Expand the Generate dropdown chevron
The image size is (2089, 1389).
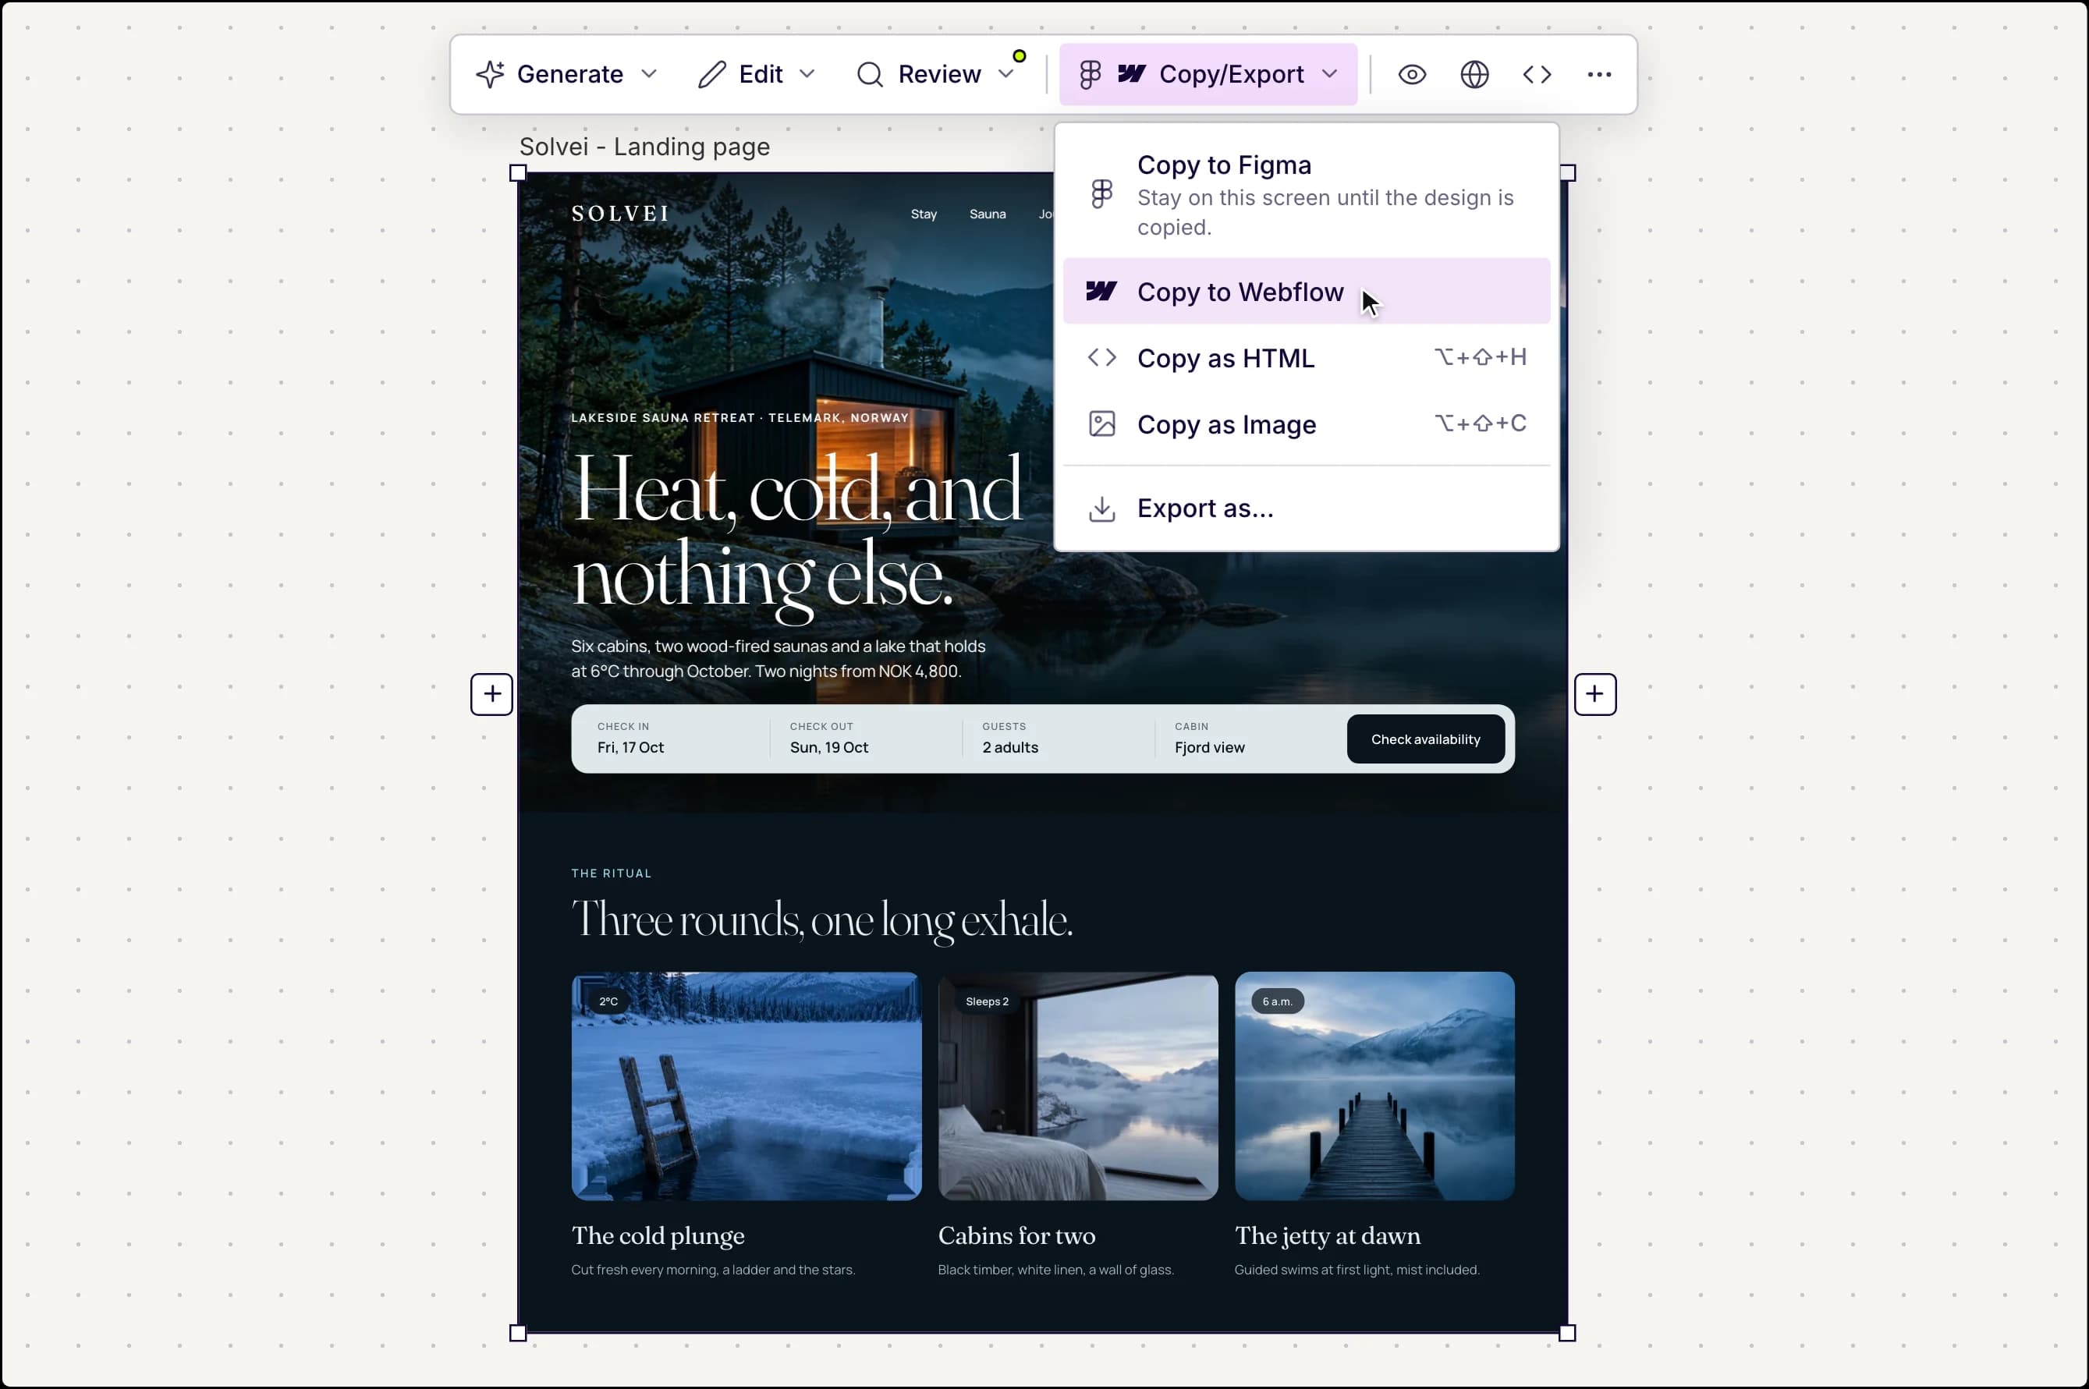648,73
